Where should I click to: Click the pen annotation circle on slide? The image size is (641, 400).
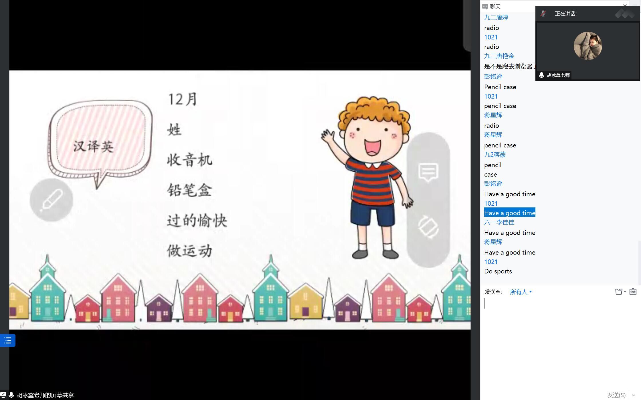(x=52, y=200)
